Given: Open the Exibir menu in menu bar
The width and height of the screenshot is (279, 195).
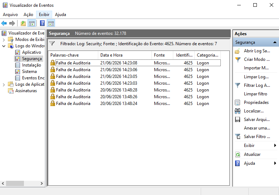Looking at the screenshot, I should [44, 15].
